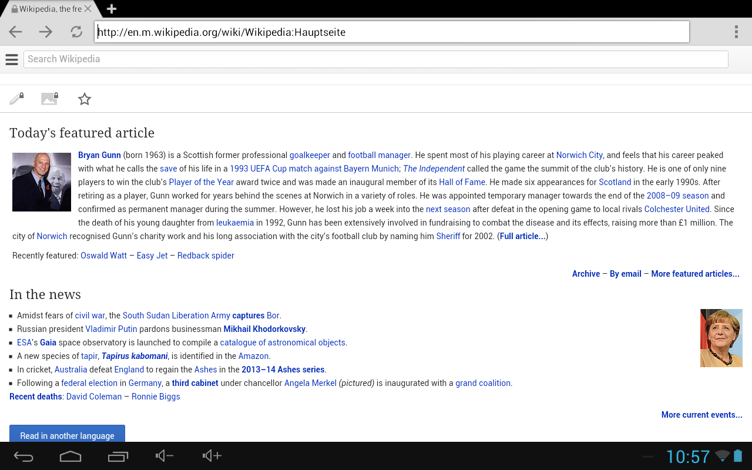Open the Scotland link
This screenshot has height=470, width=752.
pos(615,182)
